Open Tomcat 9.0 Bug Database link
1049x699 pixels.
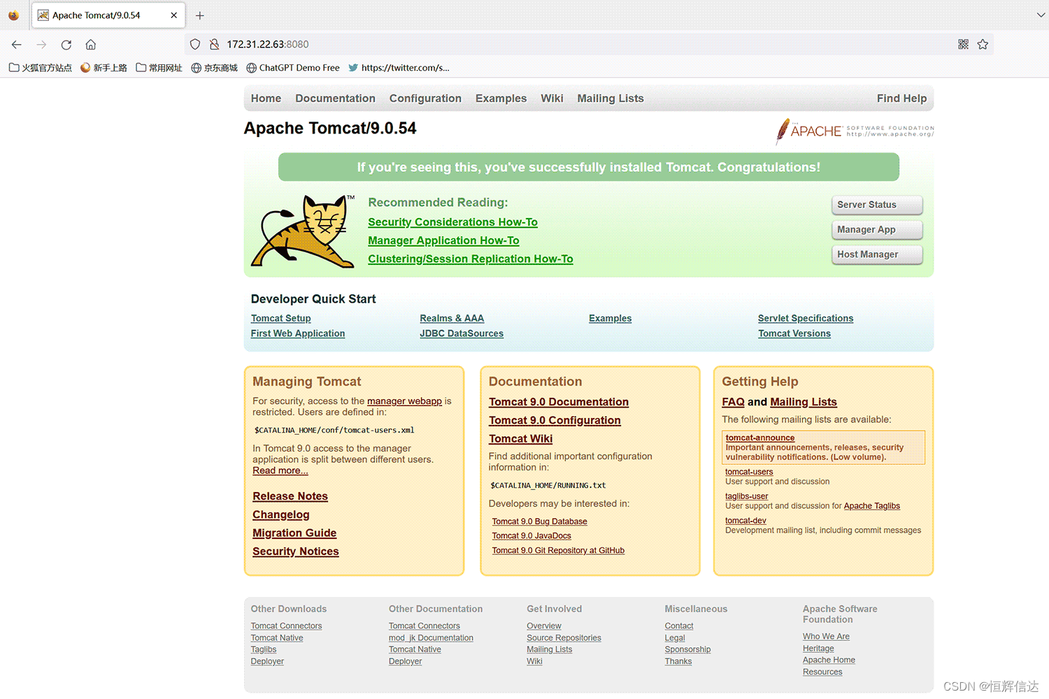pyautogui.click(x=539, y=521)
